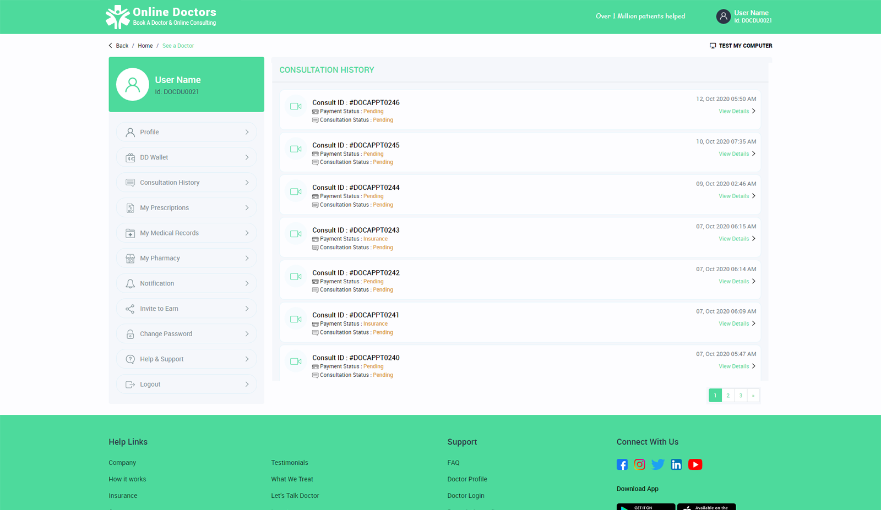Screen dimensions: 881x510
Task: Click the video icon for consult #DOCAPPT0240
Action: point(296,362)
